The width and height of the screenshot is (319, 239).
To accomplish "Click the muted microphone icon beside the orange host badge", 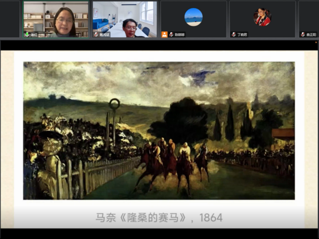I will click(x=171, y=34).
